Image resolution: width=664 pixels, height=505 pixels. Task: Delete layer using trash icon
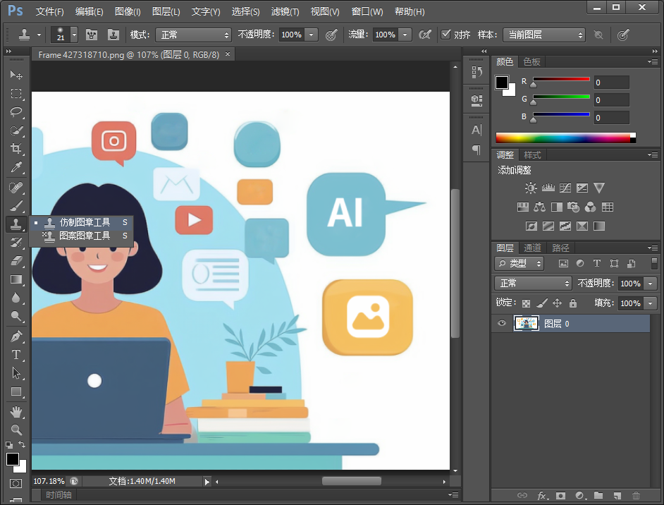pos(637,496)
